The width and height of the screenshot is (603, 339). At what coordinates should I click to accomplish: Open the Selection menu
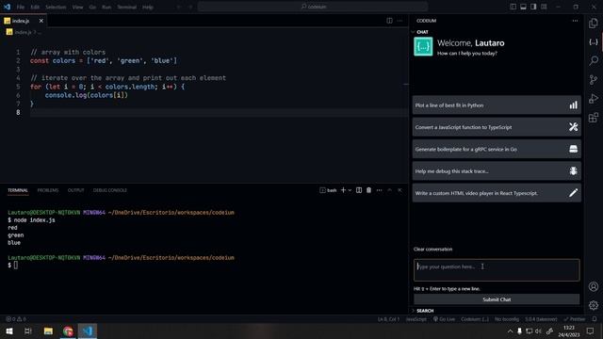(56, 7)
